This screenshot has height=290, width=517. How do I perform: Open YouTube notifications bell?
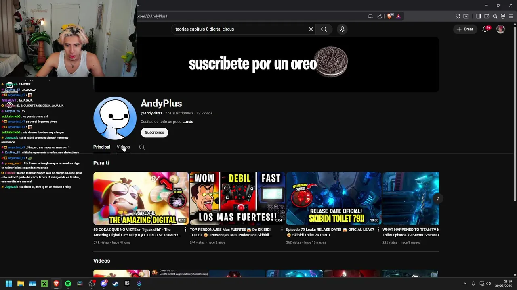485,29
